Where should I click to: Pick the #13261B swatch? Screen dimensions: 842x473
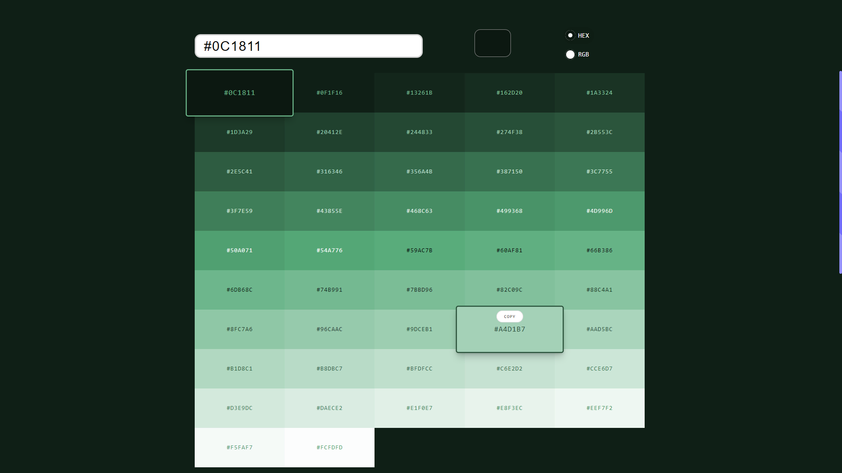(x=420, y=93)
